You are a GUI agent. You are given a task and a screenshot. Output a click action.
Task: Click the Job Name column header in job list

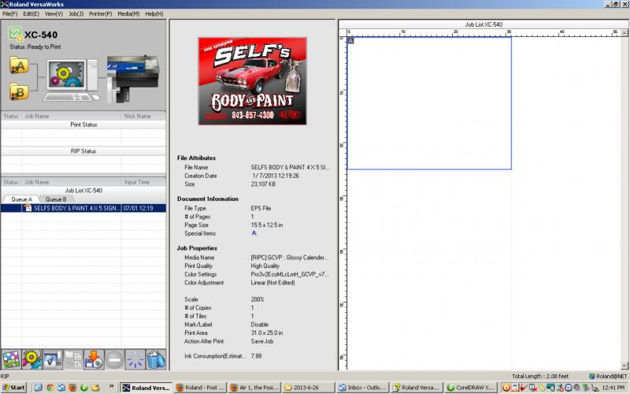tap(71, 182)
